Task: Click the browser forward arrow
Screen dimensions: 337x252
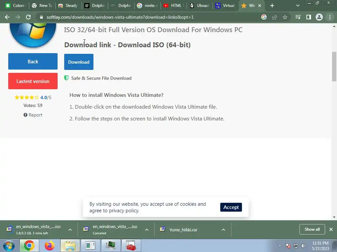Action: click(x=18, y=17)
